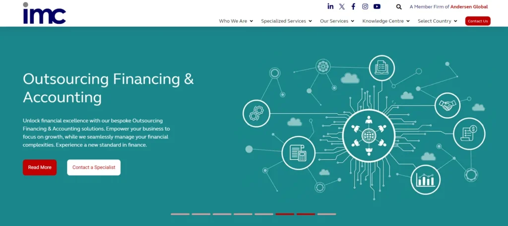
Task: Click the Read More button
Action: click(40, 167)
